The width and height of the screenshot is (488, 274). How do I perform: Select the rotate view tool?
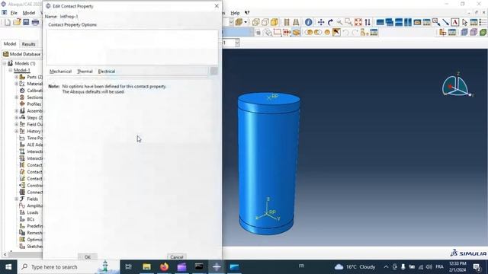pos(330,22)
